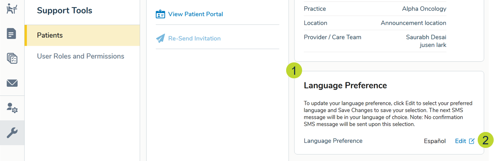Click the ID card icon beside View Patient Portal
Screen dimensions: 494x161
(x=160, y=14)
